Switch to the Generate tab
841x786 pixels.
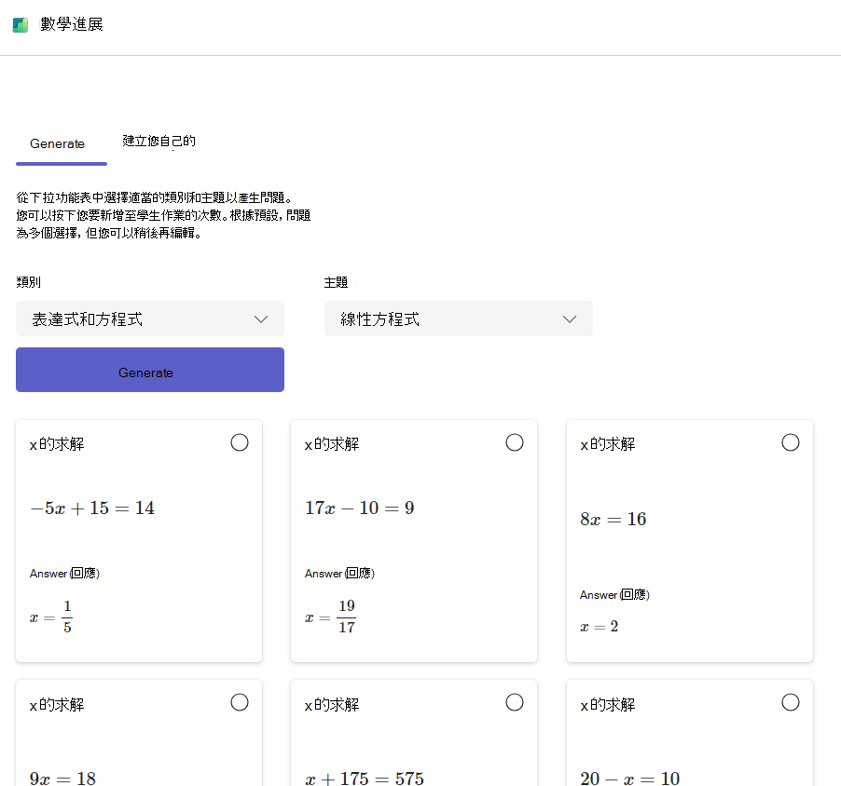pos(58,144)
